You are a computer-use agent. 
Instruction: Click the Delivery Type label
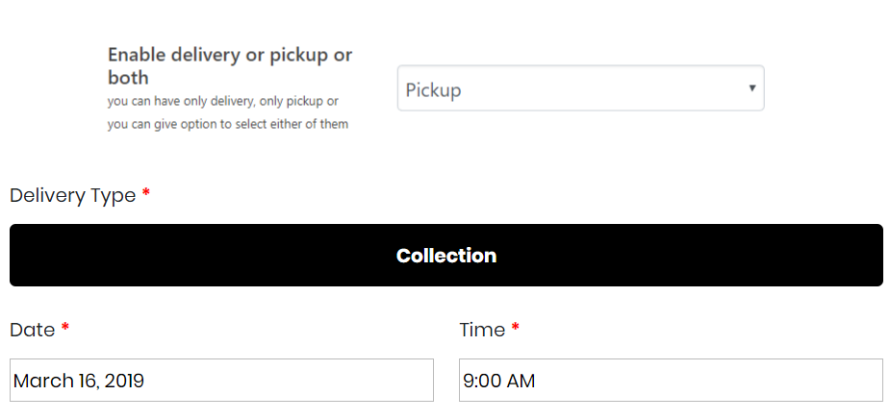73,195
